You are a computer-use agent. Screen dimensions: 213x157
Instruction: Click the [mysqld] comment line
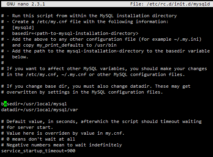point(18,27)
